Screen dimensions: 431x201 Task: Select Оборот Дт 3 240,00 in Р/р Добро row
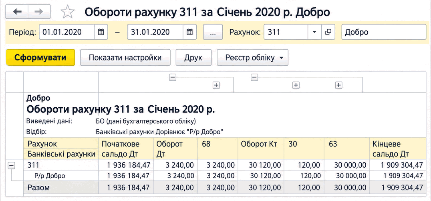point(175,176)
